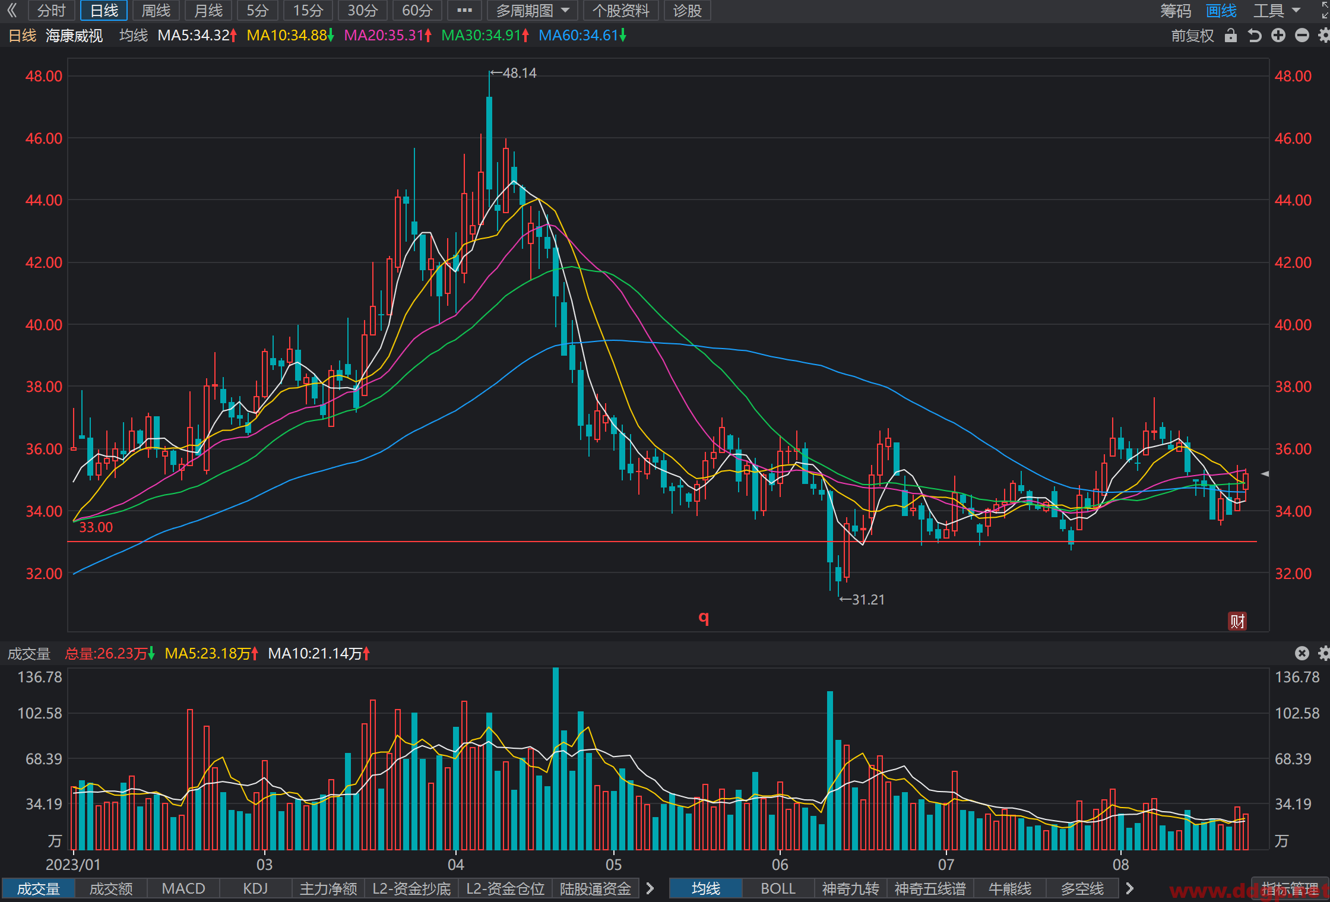Click the 总量:26.23万 volume readout

click(110, 654)
